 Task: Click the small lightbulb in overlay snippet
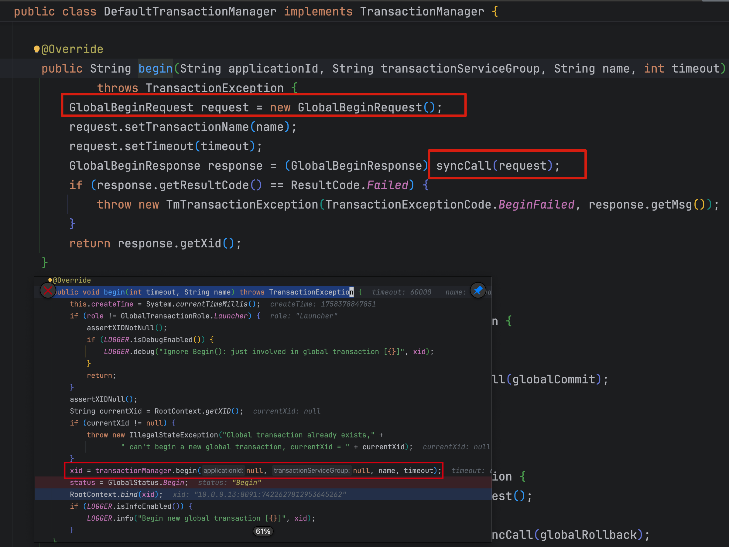[x=50, y=280]
